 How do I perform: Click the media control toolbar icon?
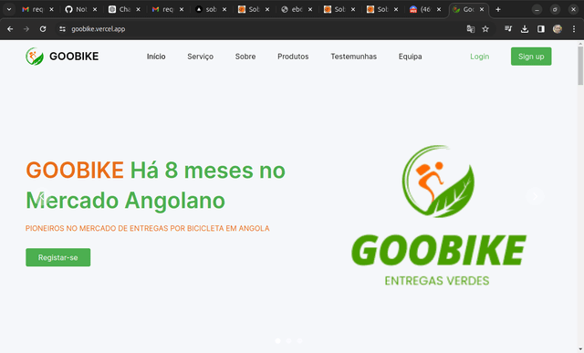coord(508,29)
